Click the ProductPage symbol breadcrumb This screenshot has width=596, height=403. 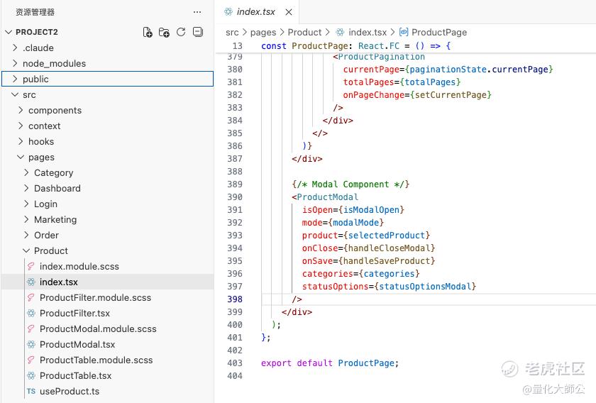point(438,32)
